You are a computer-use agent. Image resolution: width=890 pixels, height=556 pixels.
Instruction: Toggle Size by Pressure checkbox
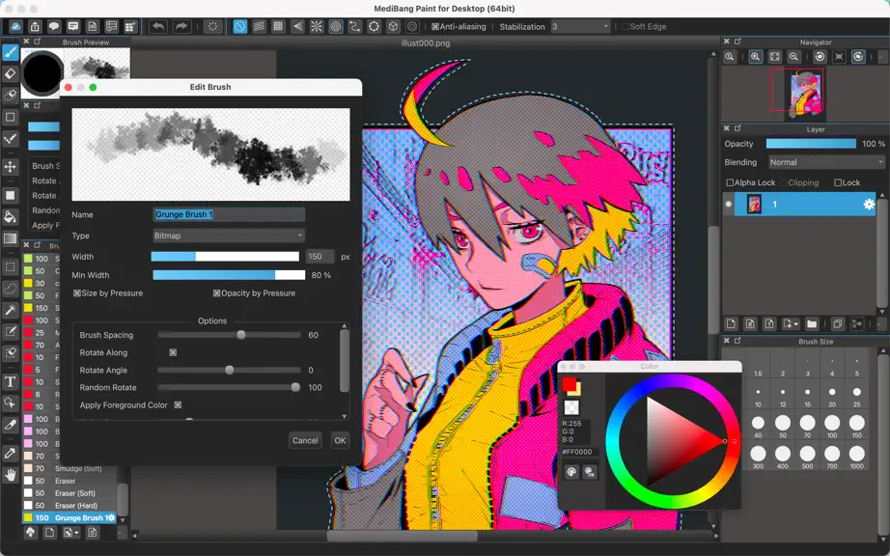(x=77, y=293)
